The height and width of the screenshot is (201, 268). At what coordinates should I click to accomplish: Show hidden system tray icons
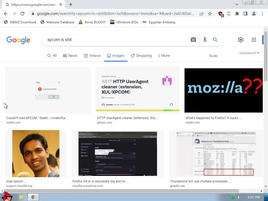(227, 197)
